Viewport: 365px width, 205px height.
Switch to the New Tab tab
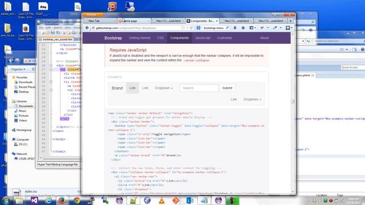click(100, 21)
